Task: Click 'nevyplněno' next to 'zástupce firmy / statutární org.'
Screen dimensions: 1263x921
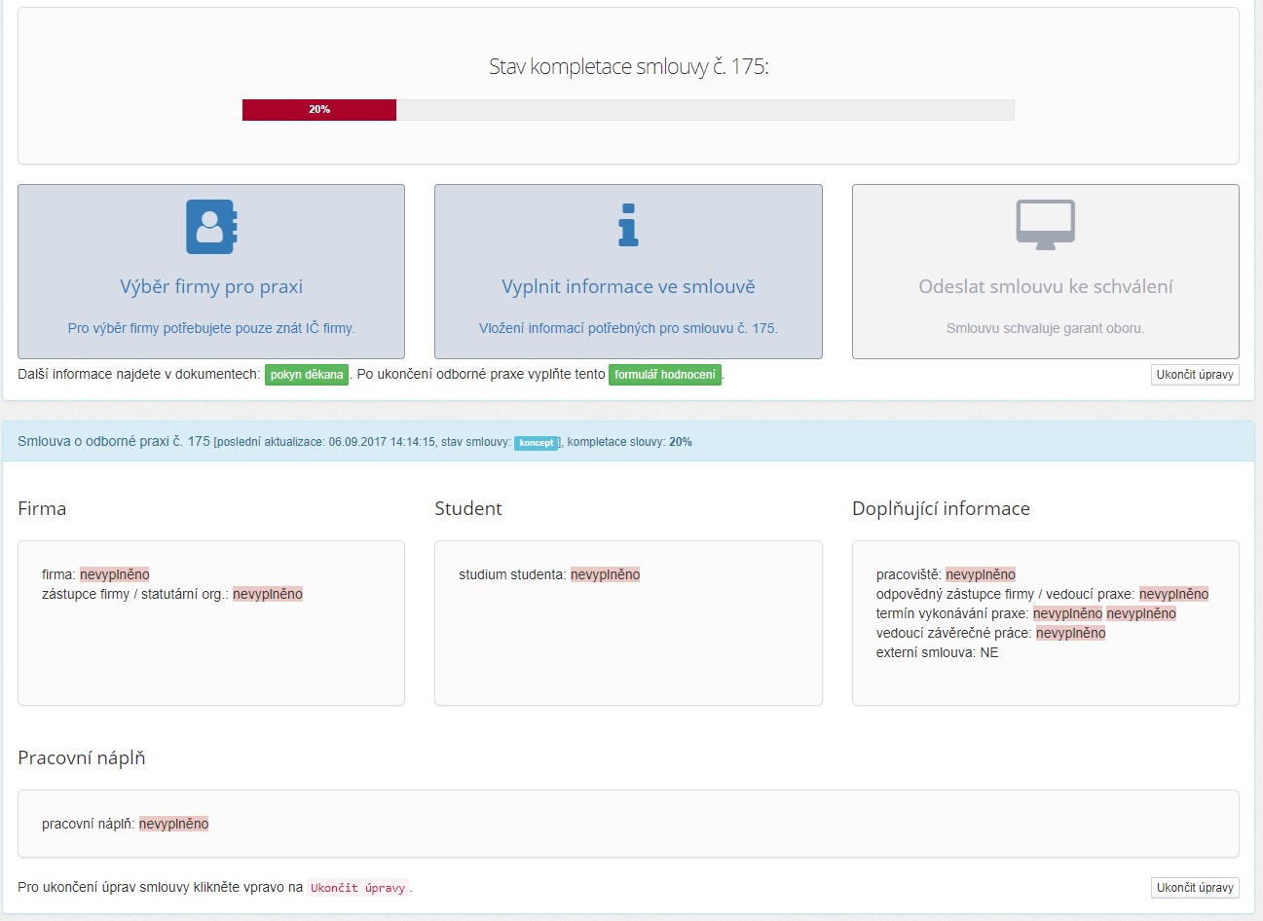Action: click(268, 594)
